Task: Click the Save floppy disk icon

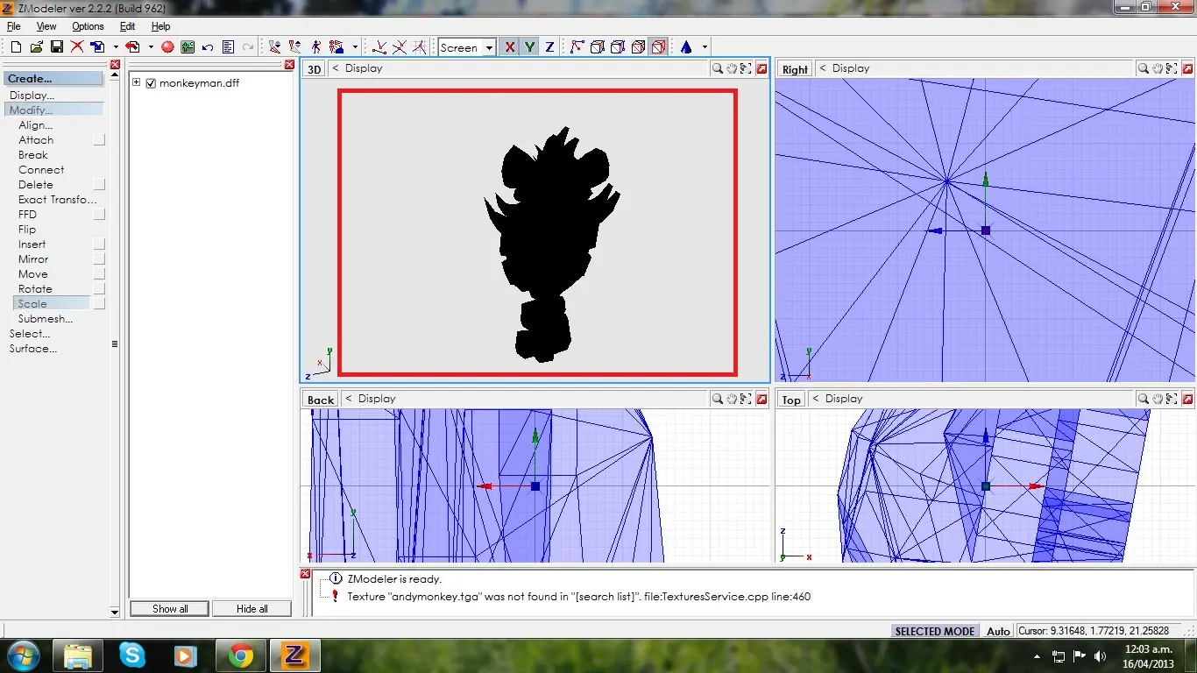Action: 56,47
